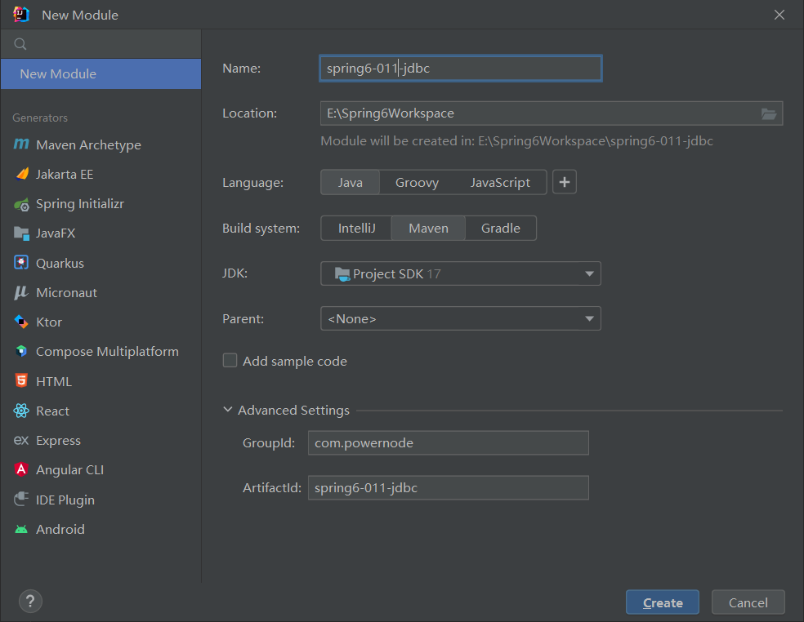Click the Compose Multiplatform hexagon icon
This screenshot has height=622, width=804.
[21, 351]
